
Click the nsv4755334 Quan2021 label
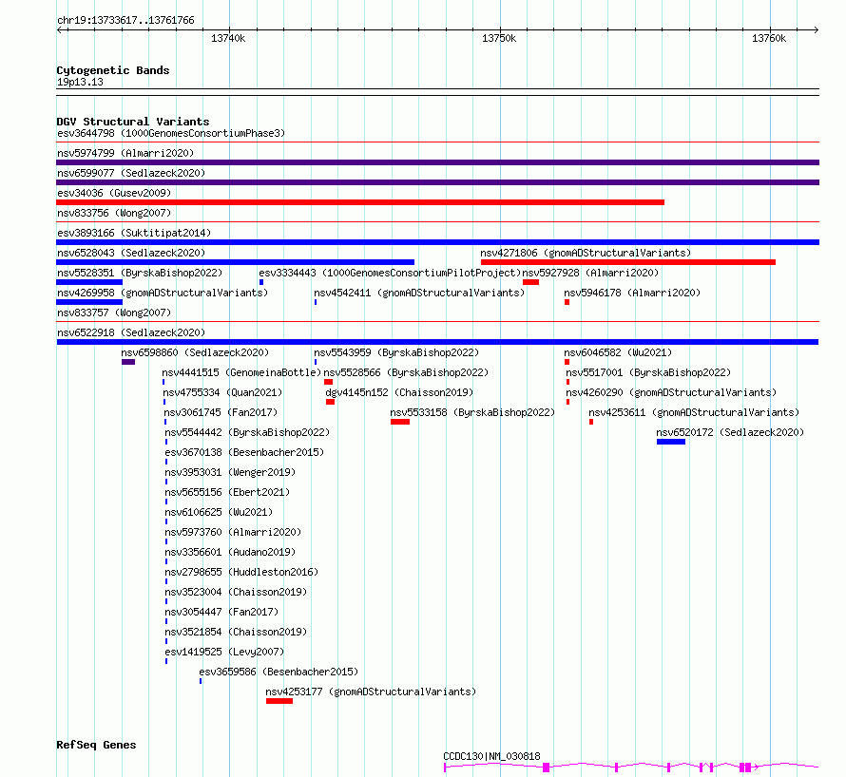point(222,392)
